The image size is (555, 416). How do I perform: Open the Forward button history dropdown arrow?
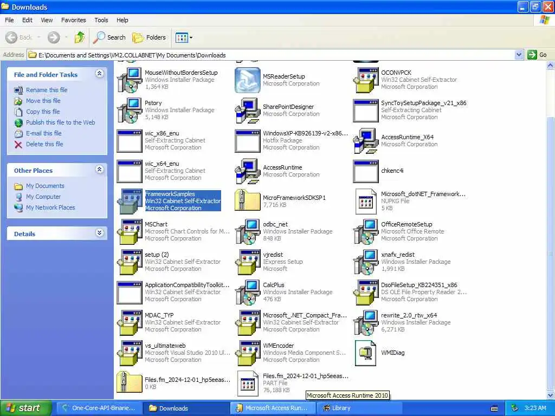click(66, 37)
